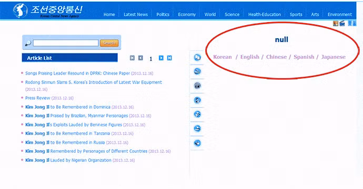Click the 'Article List' header

coord(69,58)
